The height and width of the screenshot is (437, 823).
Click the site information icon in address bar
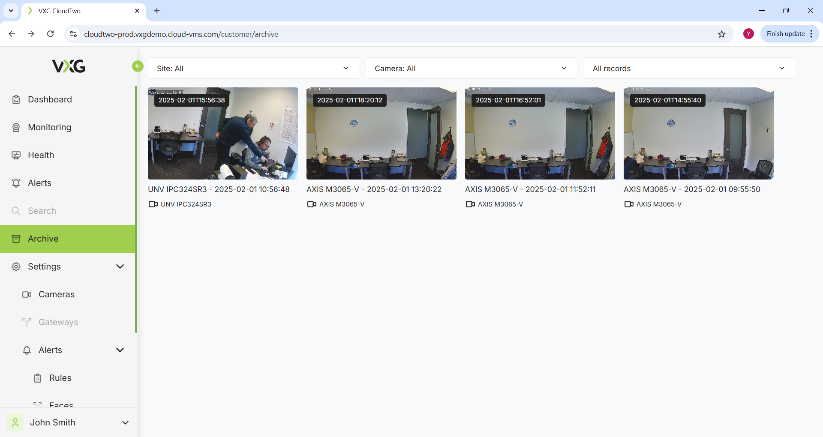click(74, 34)
